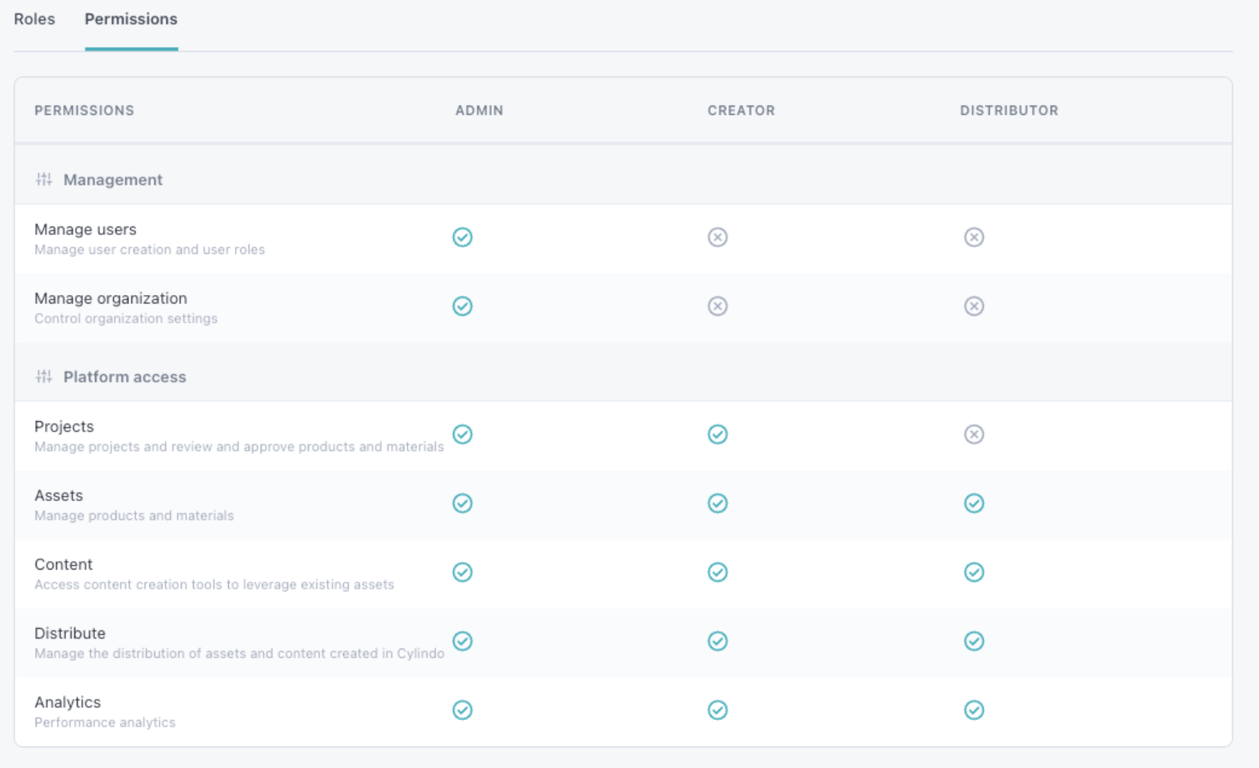Image resolution: width=1259 pixels, height=768 pixels.
Task: Click Distributor X icon for Manage organization
Action: pyautogui.click(x=974, y=306)
